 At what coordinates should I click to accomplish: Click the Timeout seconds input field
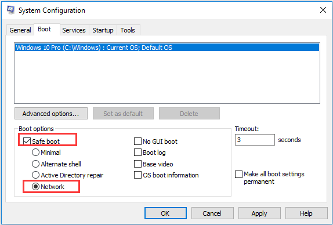pos(255,140)
